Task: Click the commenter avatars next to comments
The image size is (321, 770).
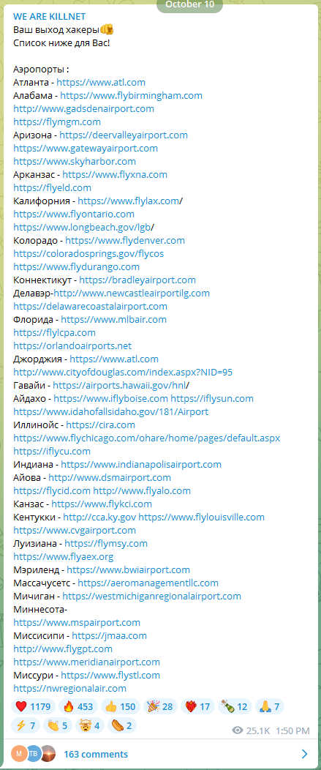Action: (34, 754)
